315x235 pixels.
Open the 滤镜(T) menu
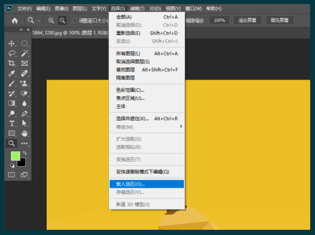tap(137, 8)
